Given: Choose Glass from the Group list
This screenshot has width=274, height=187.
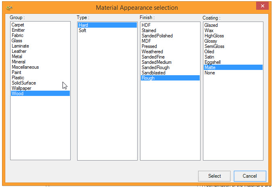Looking at the screenshot, I should [17, 41].
